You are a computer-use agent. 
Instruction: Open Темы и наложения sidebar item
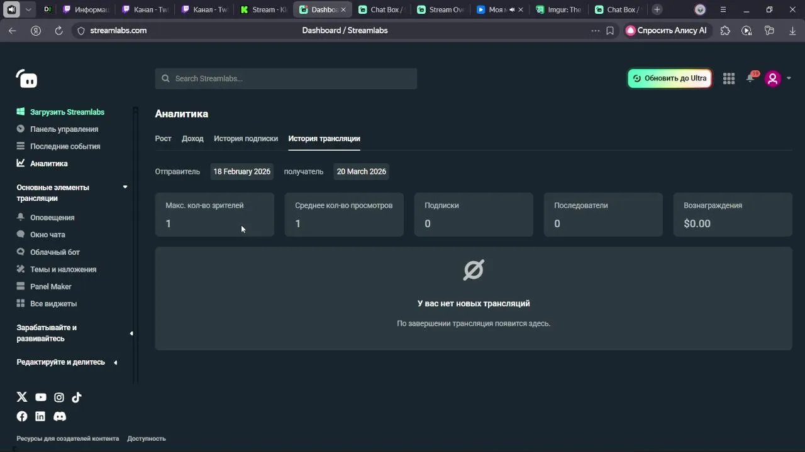coord(64,269)
